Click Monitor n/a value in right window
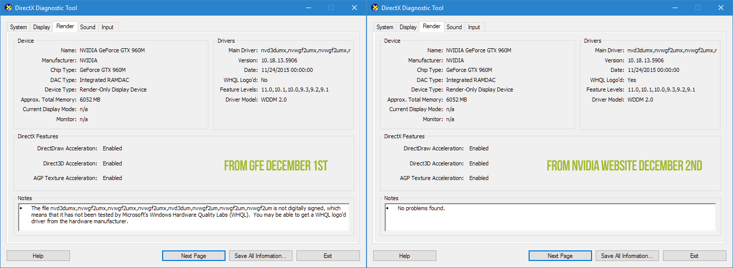The width and height of the screenshot is (733, 268). coord(450,119)
